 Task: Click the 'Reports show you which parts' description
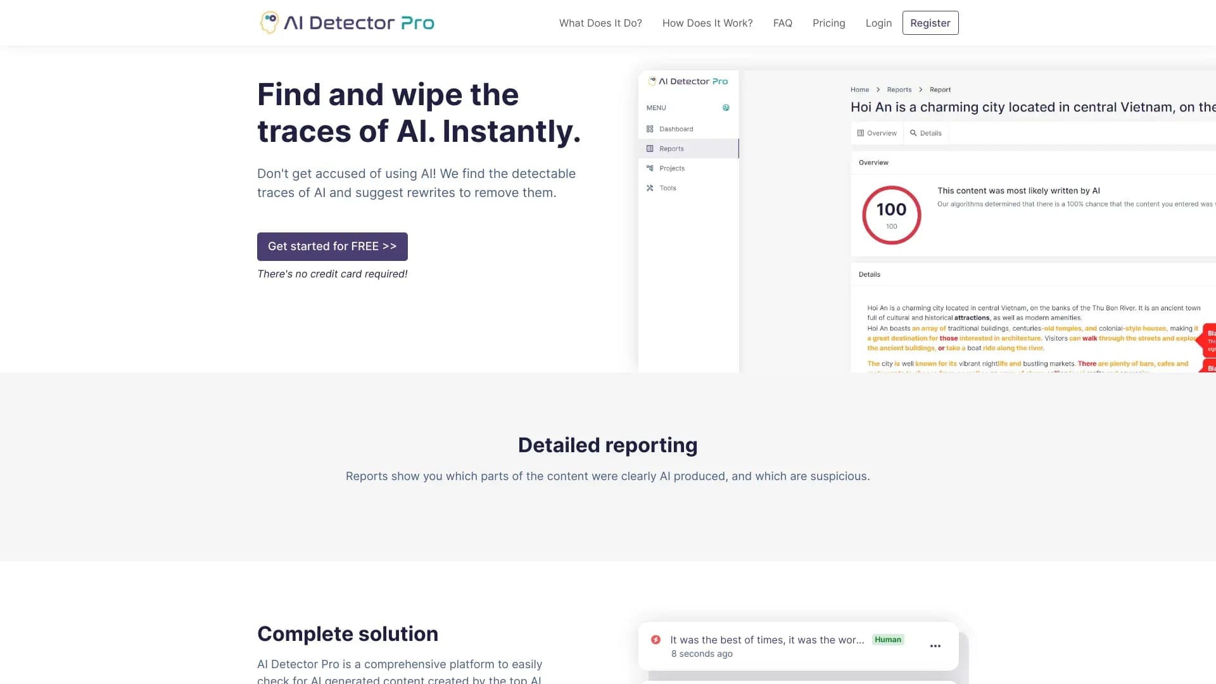click(608, 476)
